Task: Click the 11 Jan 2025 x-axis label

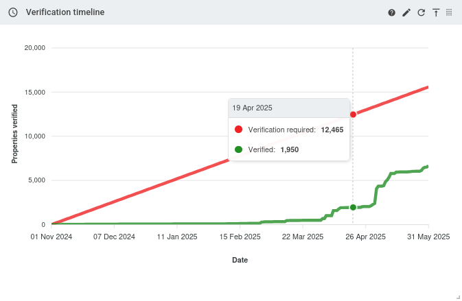Action: (177, 237)
